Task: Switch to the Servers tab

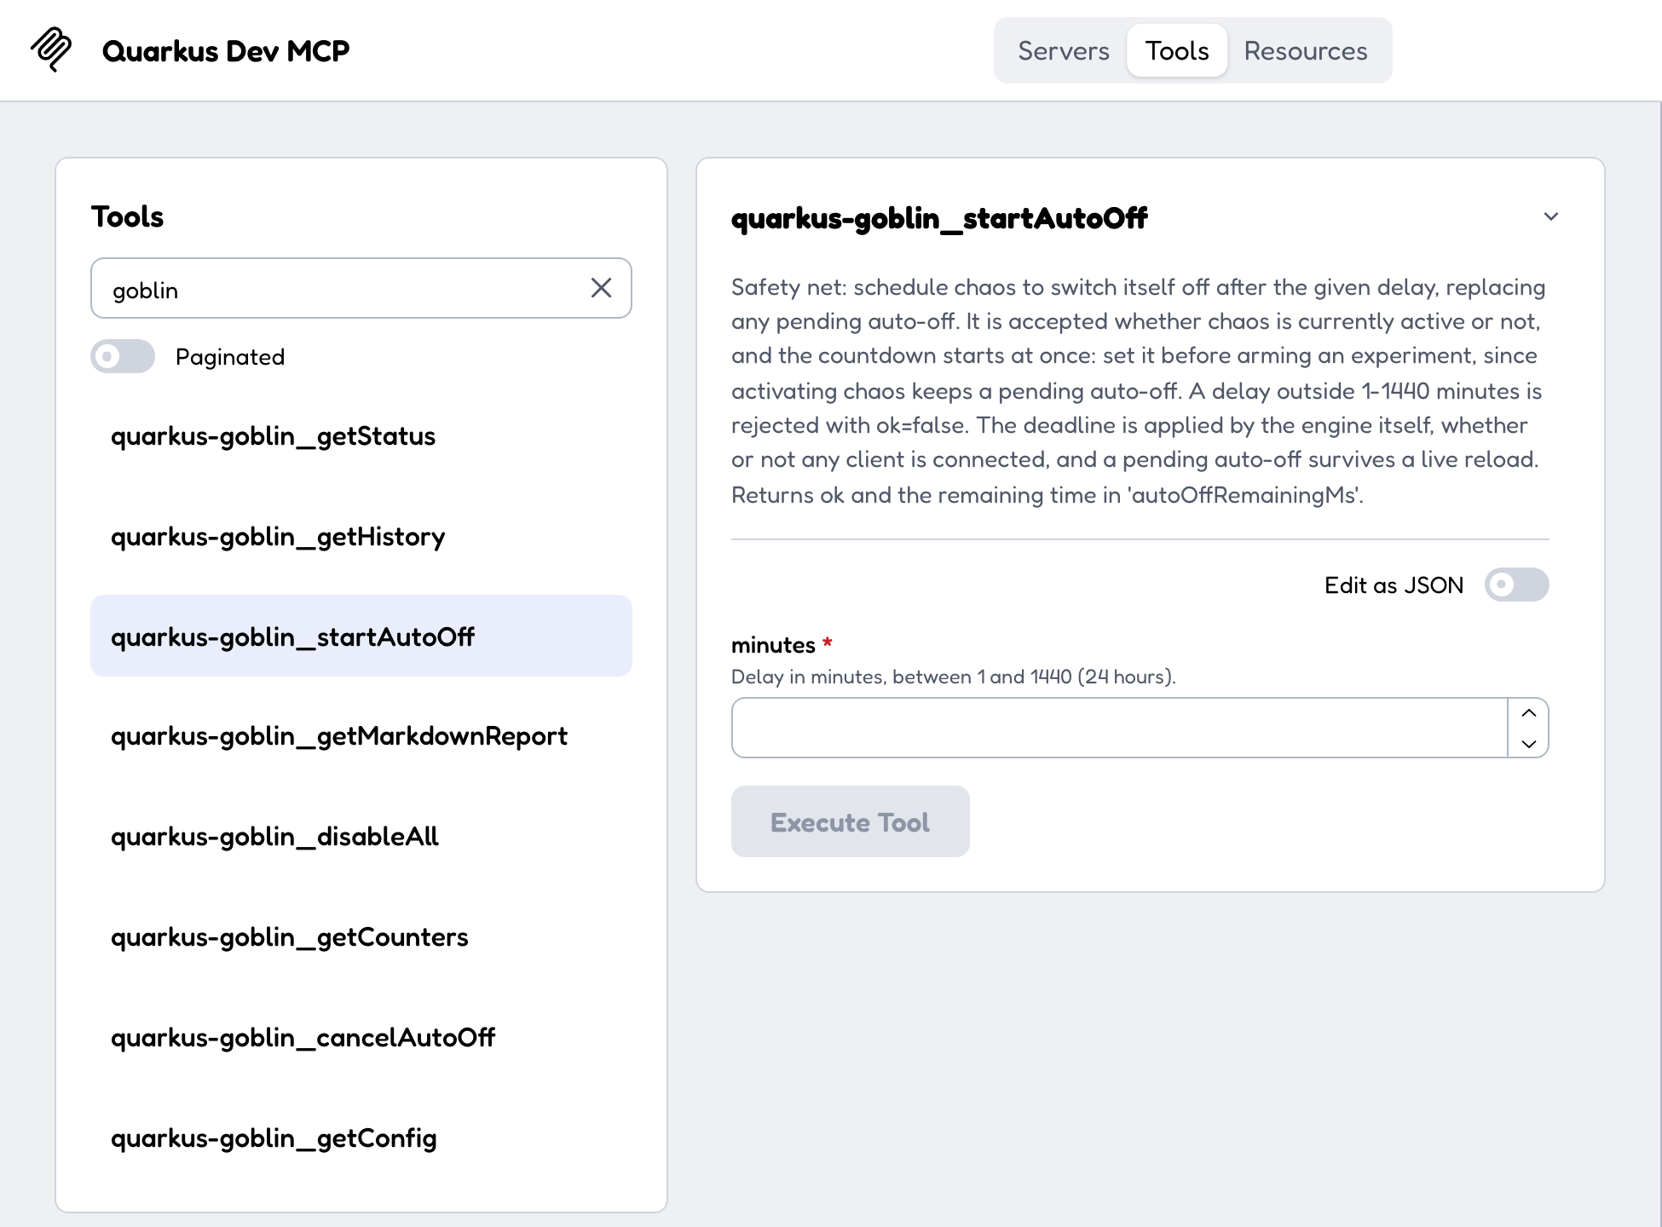Action: pyautogui.click(x=1063, y=50)
